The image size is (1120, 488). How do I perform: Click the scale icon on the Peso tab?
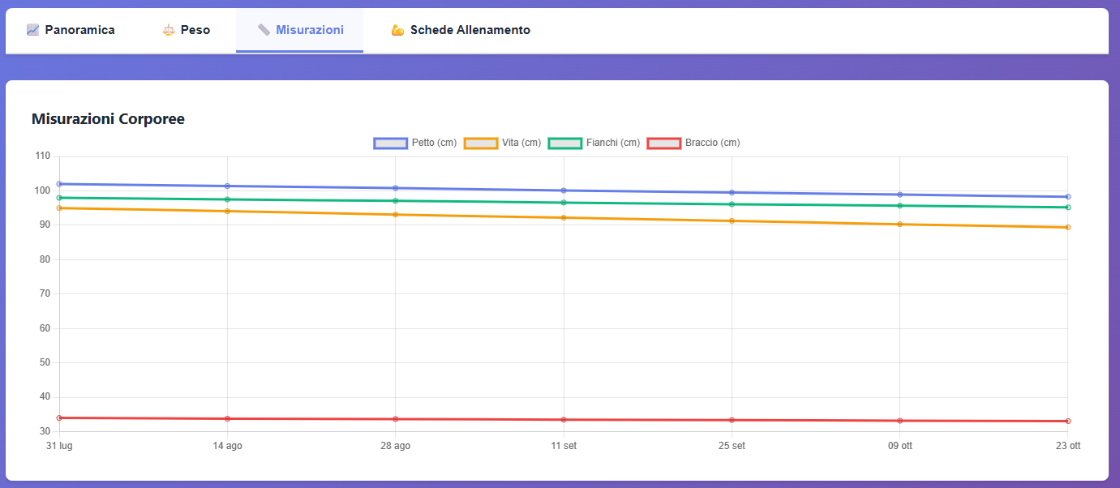click(167, 29)
